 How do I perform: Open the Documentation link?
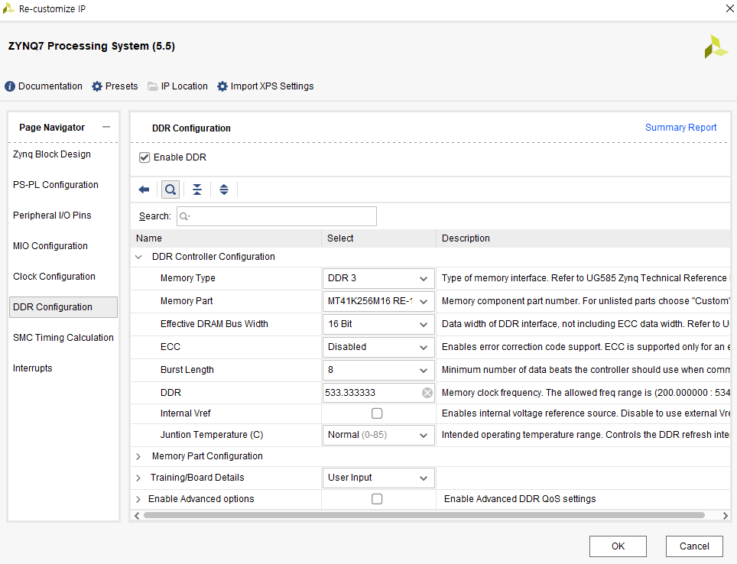coord(50,86)
